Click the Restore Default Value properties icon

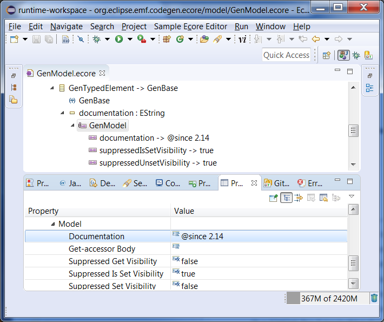point(323,198)
